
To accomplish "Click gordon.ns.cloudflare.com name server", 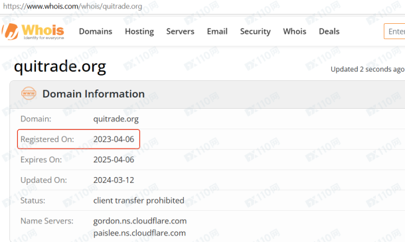I will pyautogui.click(x=139, y=221).
